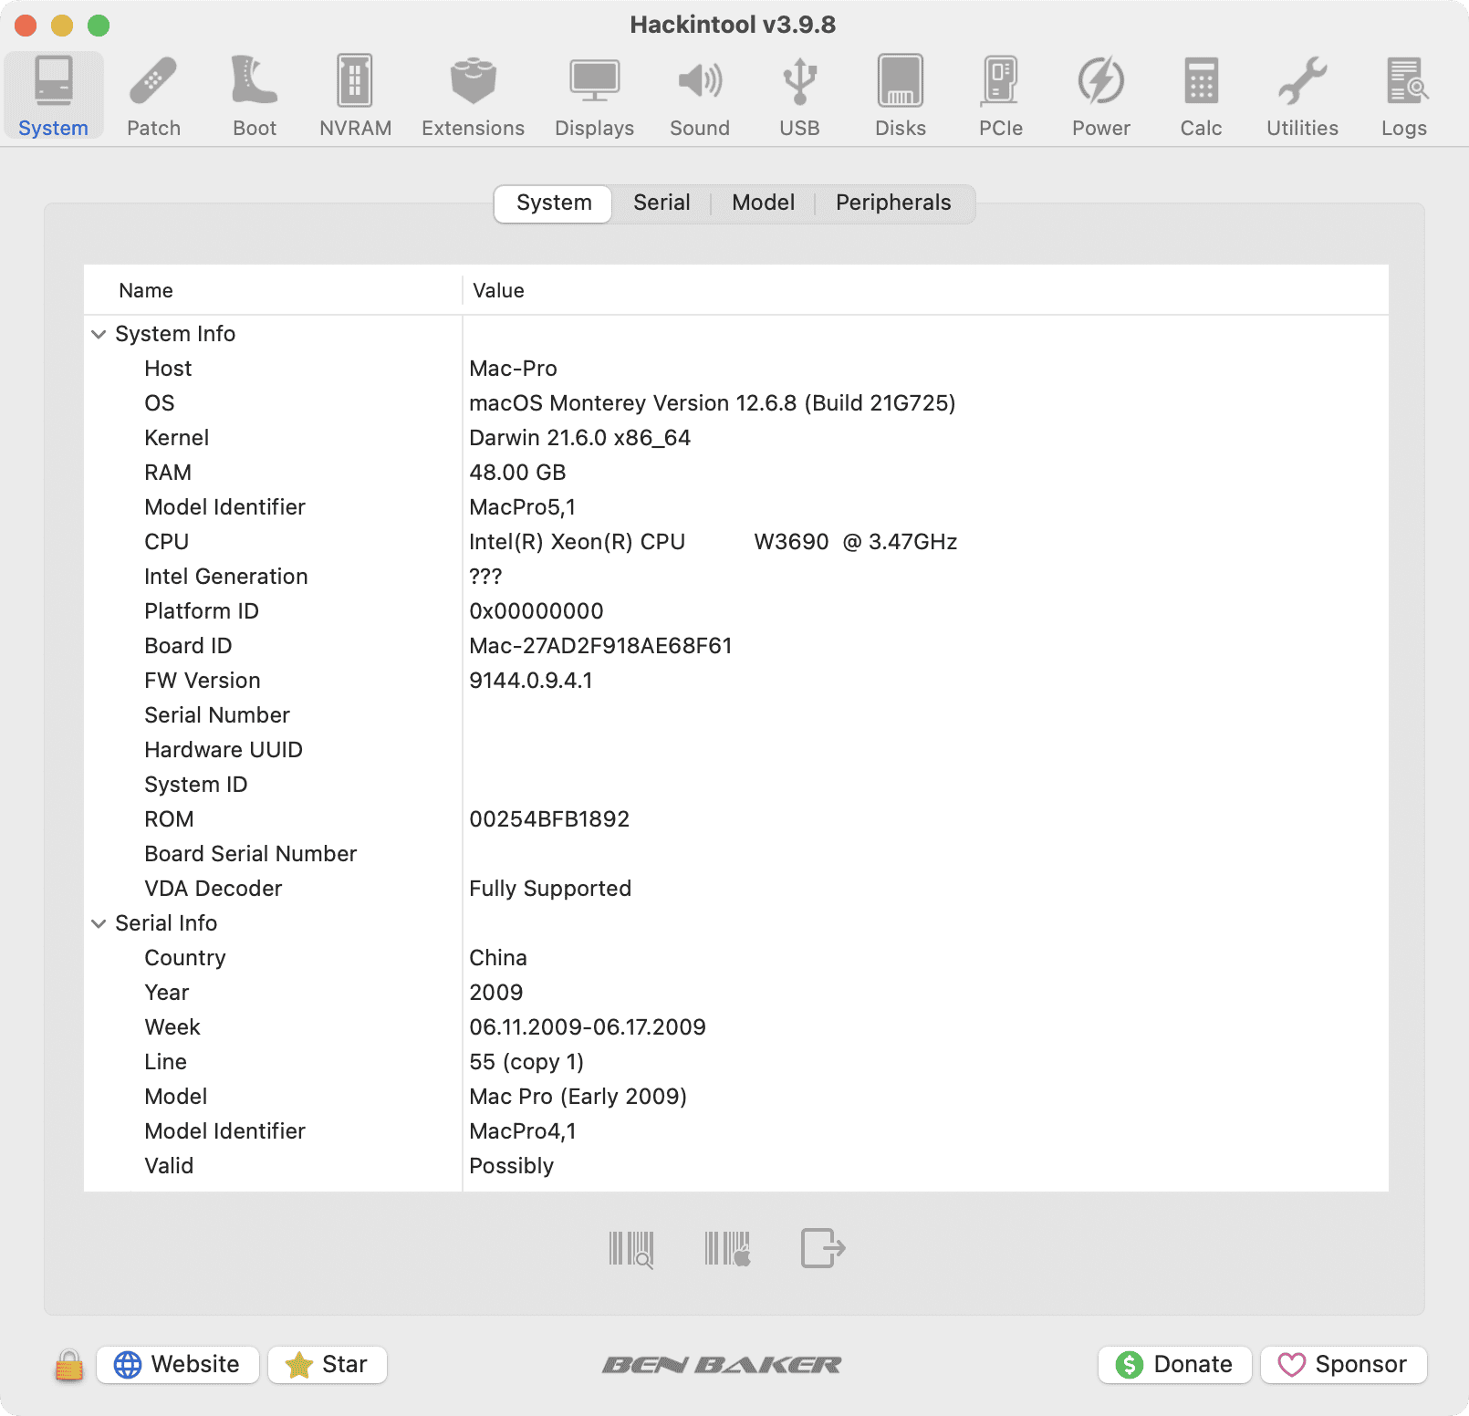Image resolution: width=1469 pixels, height=1416 pixels.
Task: Open the Calc section
Action: [1201, 96]
